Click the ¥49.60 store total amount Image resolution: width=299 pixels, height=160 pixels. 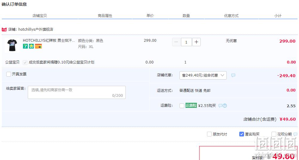[288, 119]
